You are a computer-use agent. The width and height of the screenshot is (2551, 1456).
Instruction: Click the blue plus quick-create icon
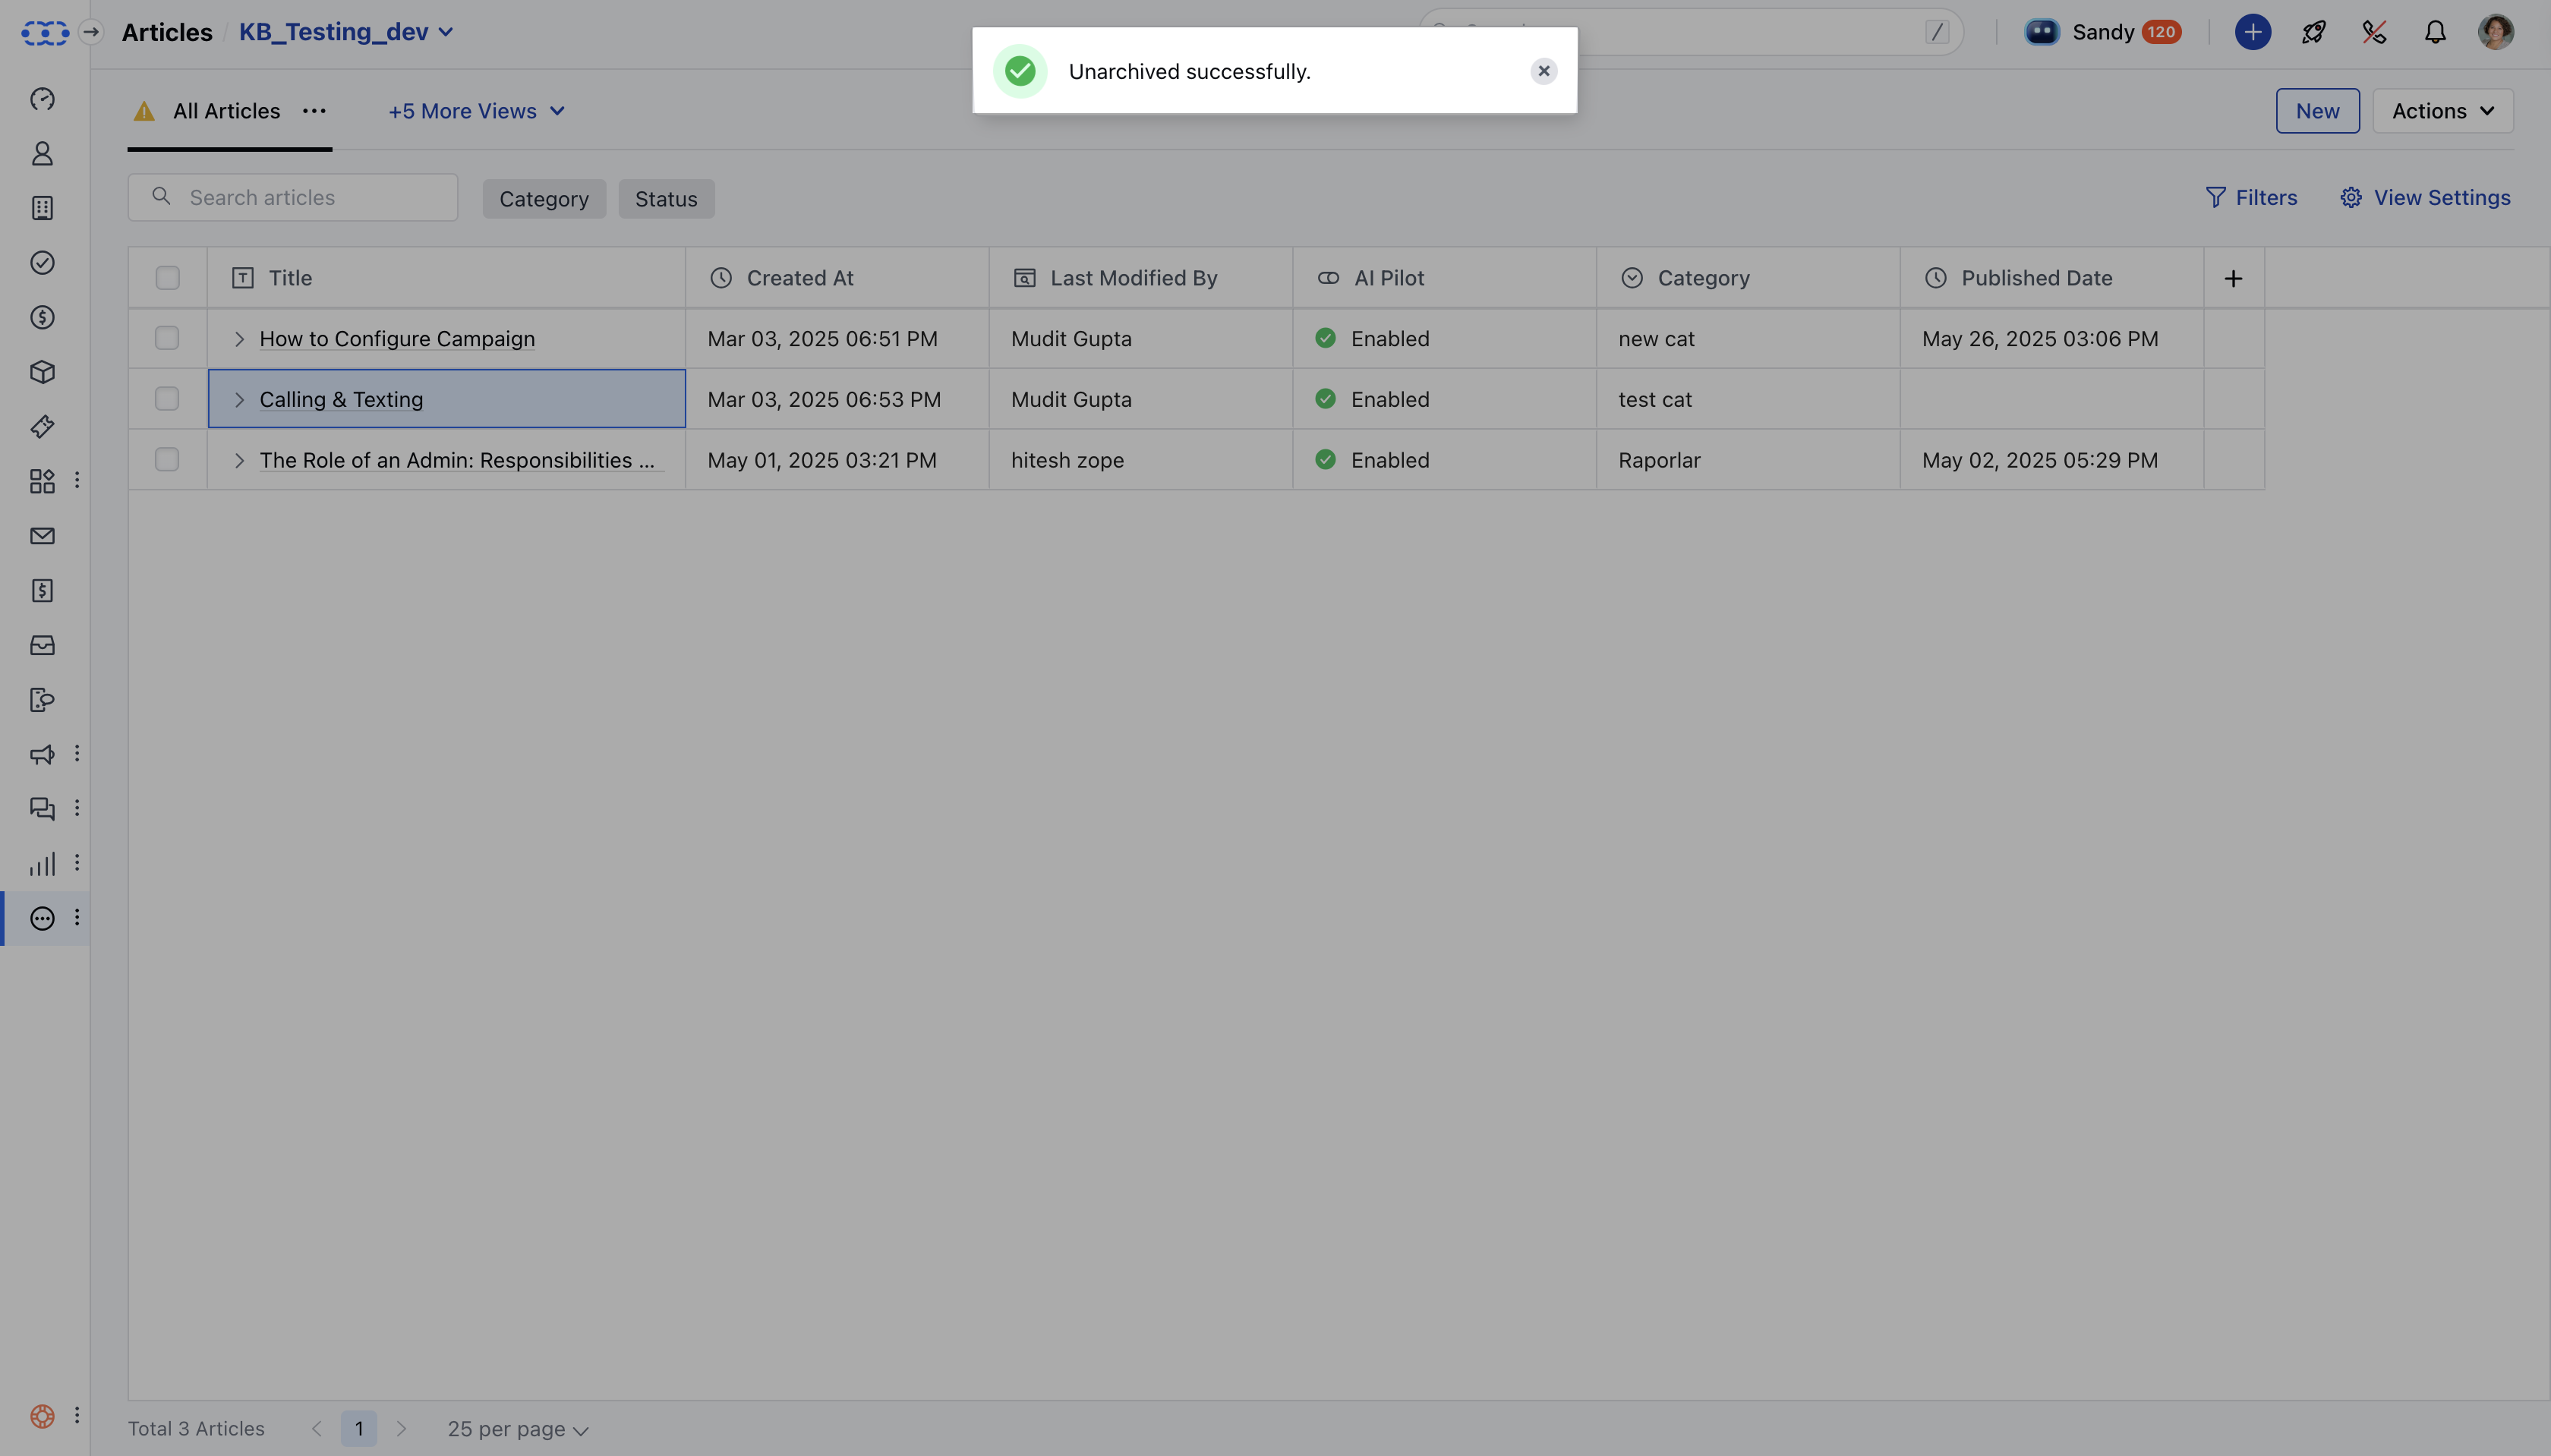(2252, 32)
